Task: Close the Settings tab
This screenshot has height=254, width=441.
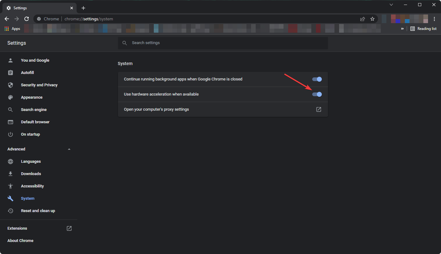Action: coord(72,8)
